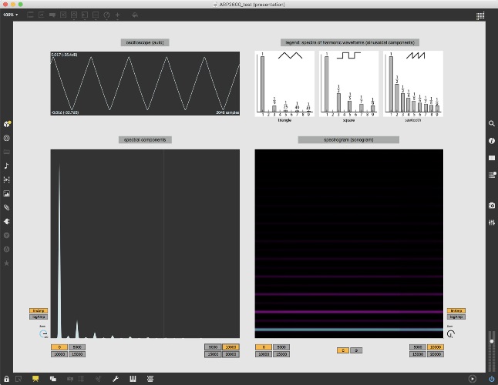The width and height of the screenshot is (498, 385).
Task: Select linAmp beside spectral components
Action: click(x=39, y=311)
